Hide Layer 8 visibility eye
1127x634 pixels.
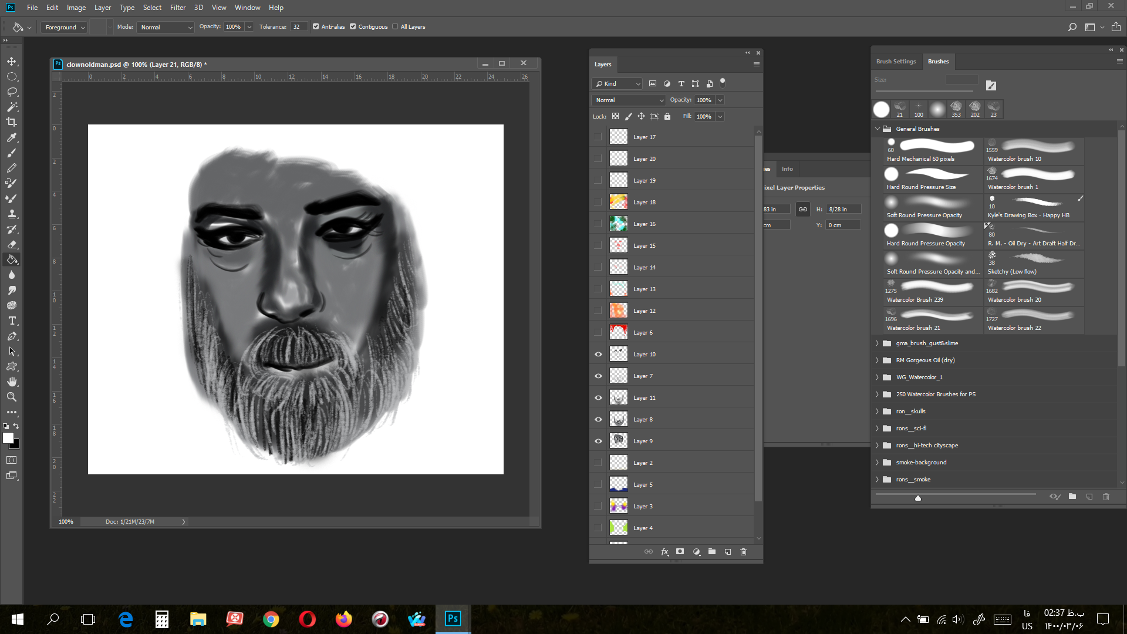tap(598, 419)
